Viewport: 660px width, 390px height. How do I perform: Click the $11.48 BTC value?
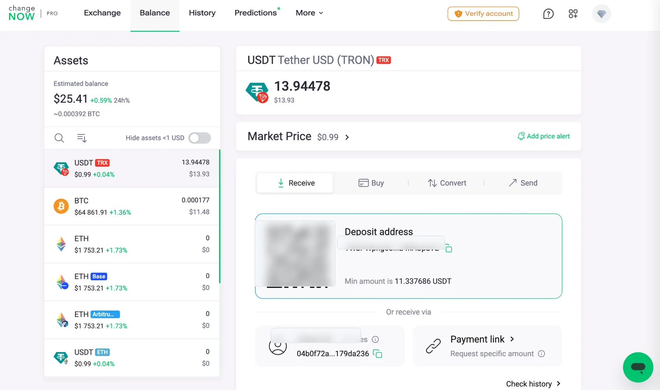pos(199,212)
